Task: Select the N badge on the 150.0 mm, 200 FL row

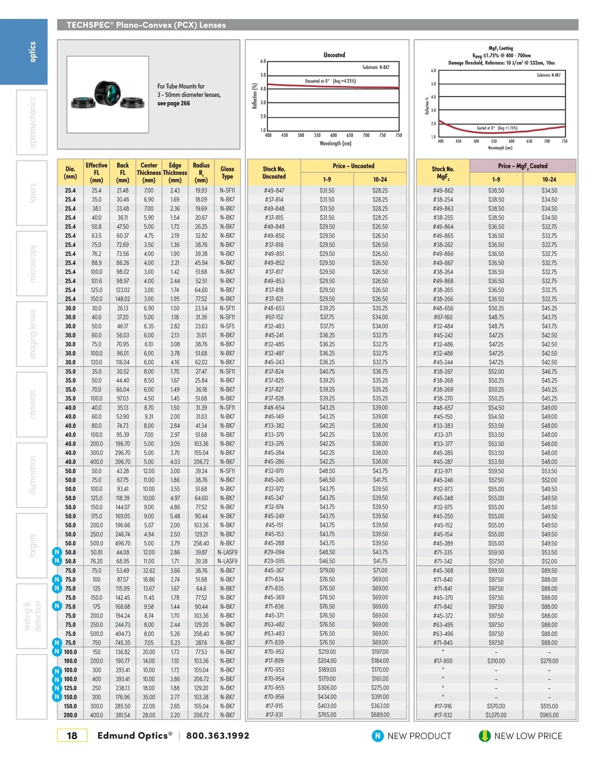Action: [57, 697]
